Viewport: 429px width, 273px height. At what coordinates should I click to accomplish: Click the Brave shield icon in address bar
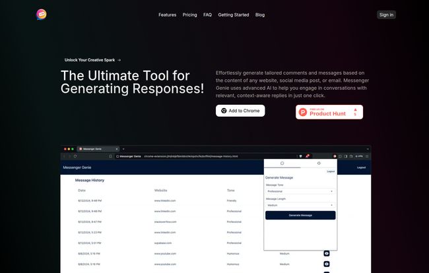(300, 156)
